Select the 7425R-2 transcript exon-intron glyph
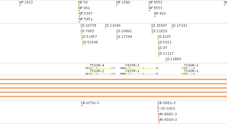 coord(139,68)
